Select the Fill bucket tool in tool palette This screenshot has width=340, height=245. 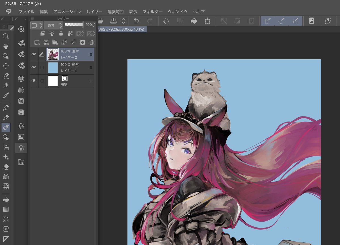tap(6, 199)
